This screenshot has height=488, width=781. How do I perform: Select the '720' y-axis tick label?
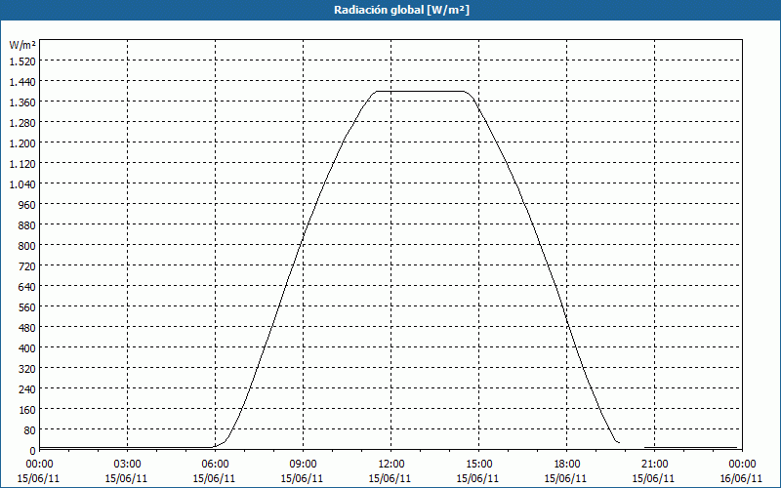pos(27,266)
